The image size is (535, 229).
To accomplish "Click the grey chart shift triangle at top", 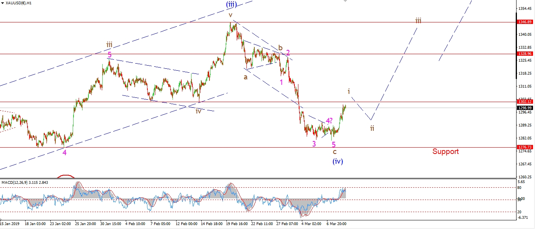I will (346, 1).
